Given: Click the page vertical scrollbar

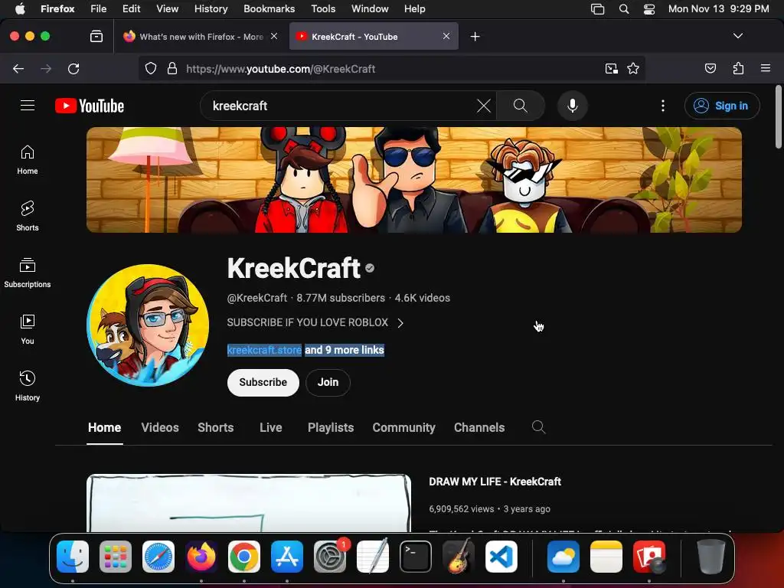Looking at the screenshot, I should tap(778, 118).
